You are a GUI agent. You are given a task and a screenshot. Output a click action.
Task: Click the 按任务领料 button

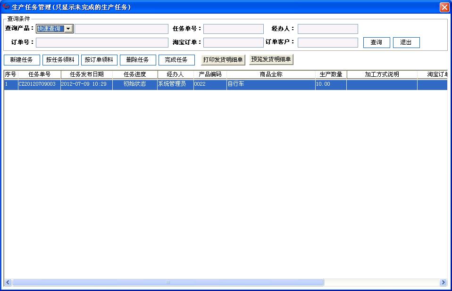pyautogui.click(x=60, y=60)
